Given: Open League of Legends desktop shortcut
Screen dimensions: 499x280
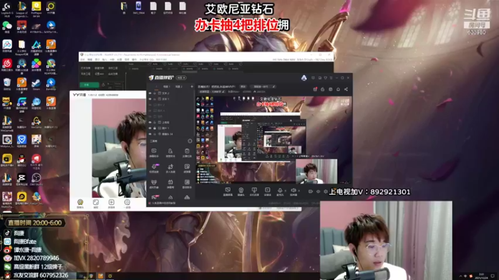Looking at the screenshot, I should (22, 9).
